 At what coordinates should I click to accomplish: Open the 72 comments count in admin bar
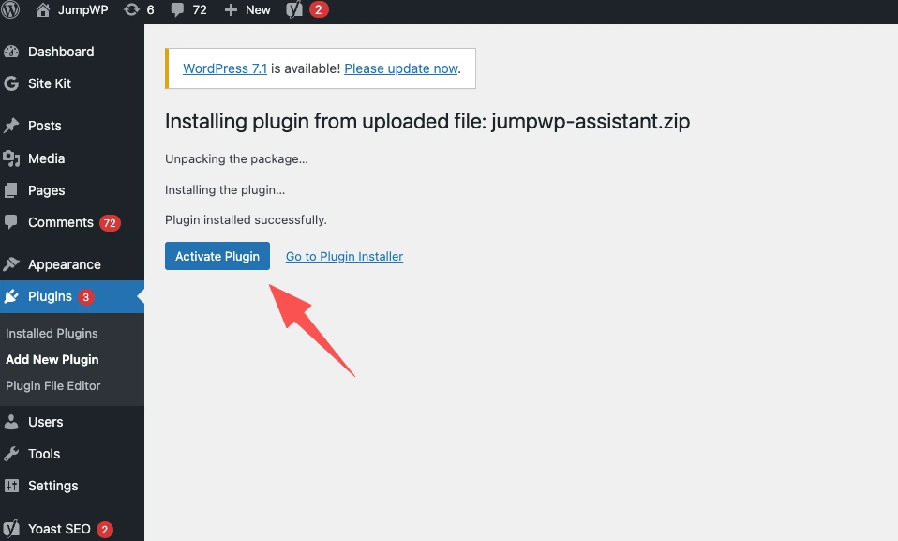click(x=200, y=9)
